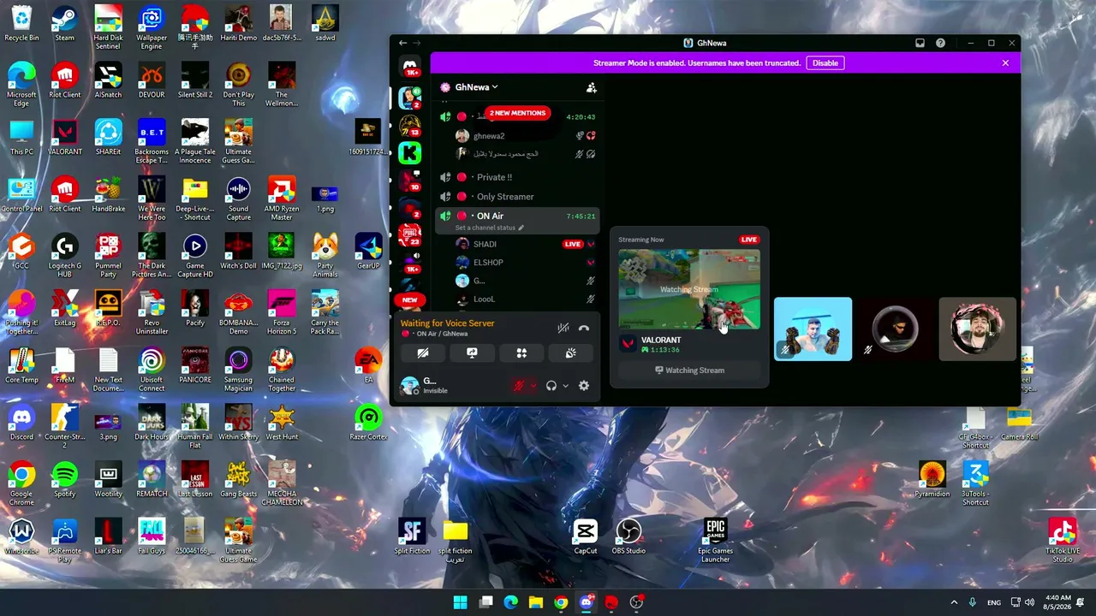Toggle deafen headphones in Discord user panel
This screenshot has height=616, width=1096.
tap(551, 386)
